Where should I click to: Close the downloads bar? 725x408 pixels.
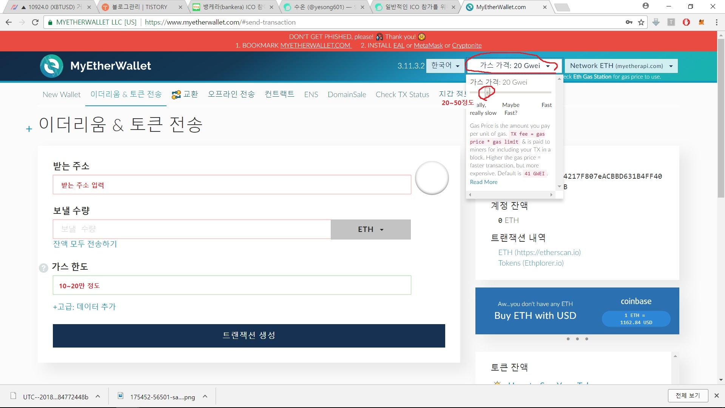716,396
